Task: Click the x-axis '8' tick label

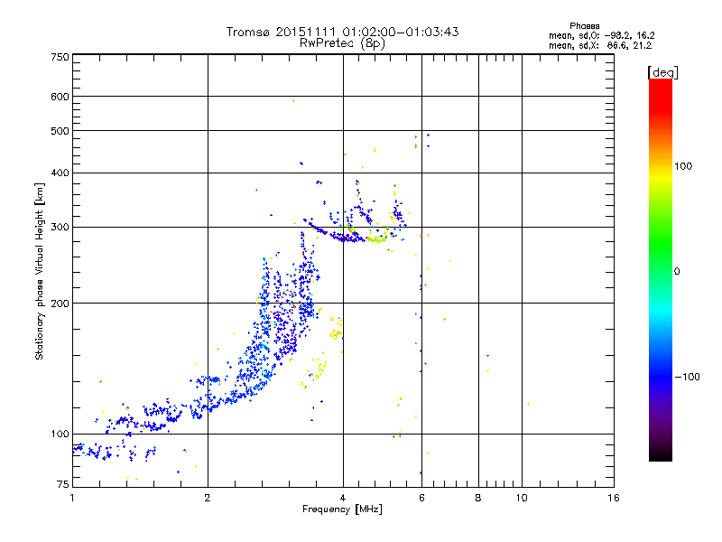Action: 478,498
